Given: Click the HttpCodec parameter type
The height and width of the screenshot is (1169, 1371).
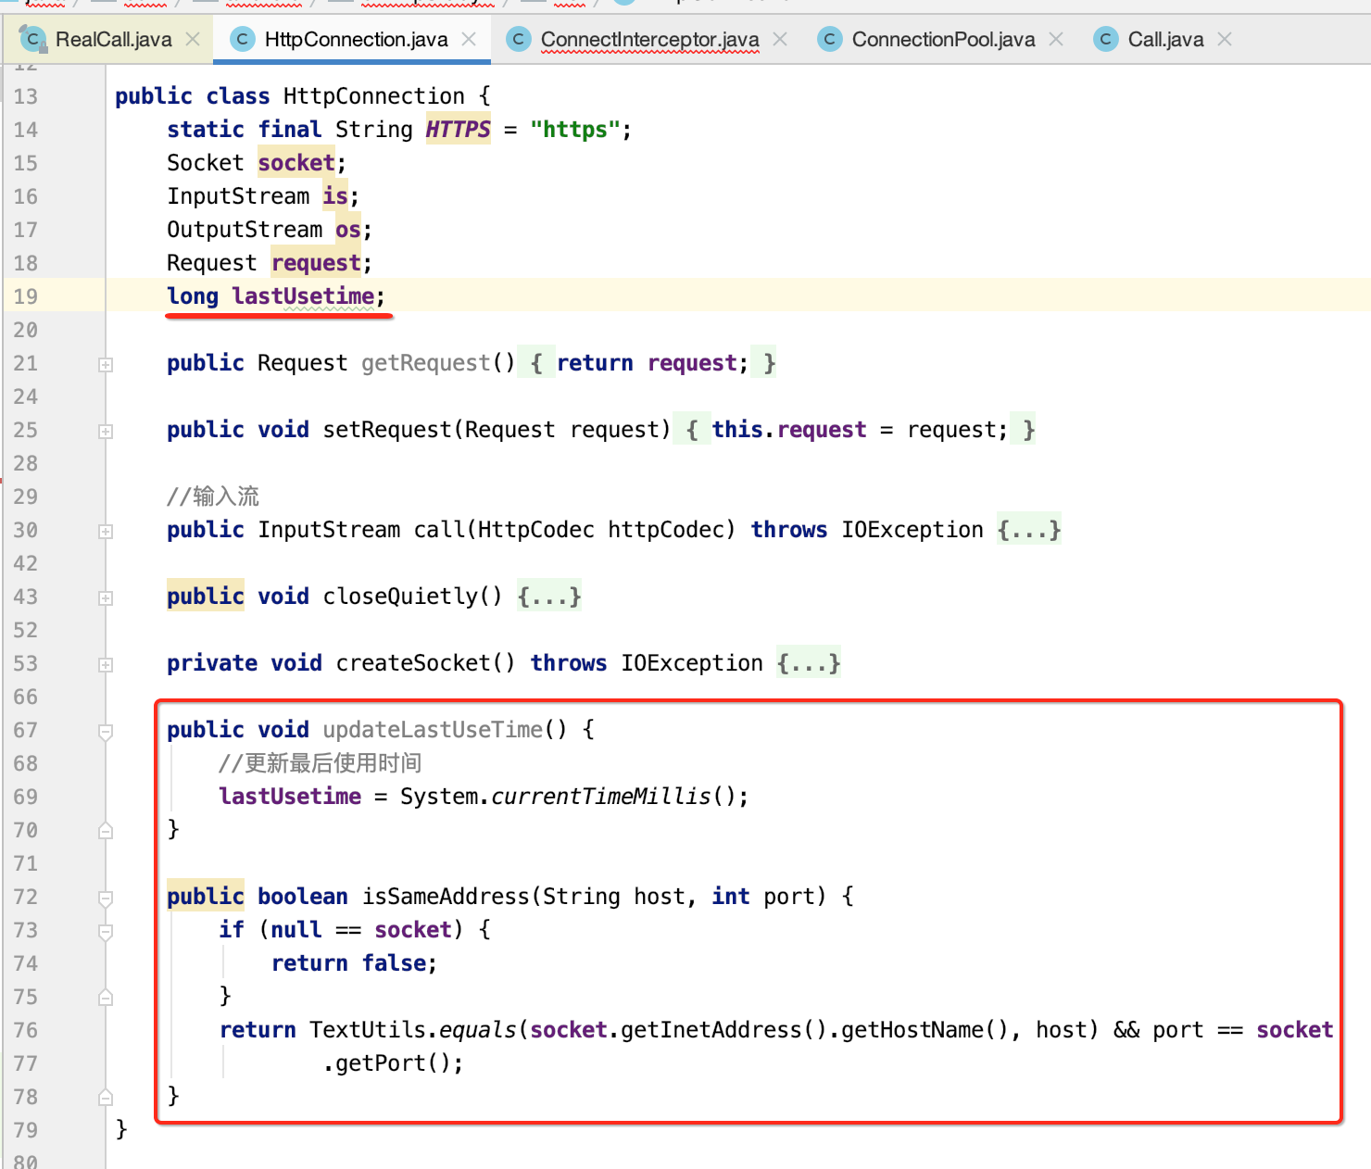Looking at the screenshot, I should pyautogui.click(x=536, y=530).
